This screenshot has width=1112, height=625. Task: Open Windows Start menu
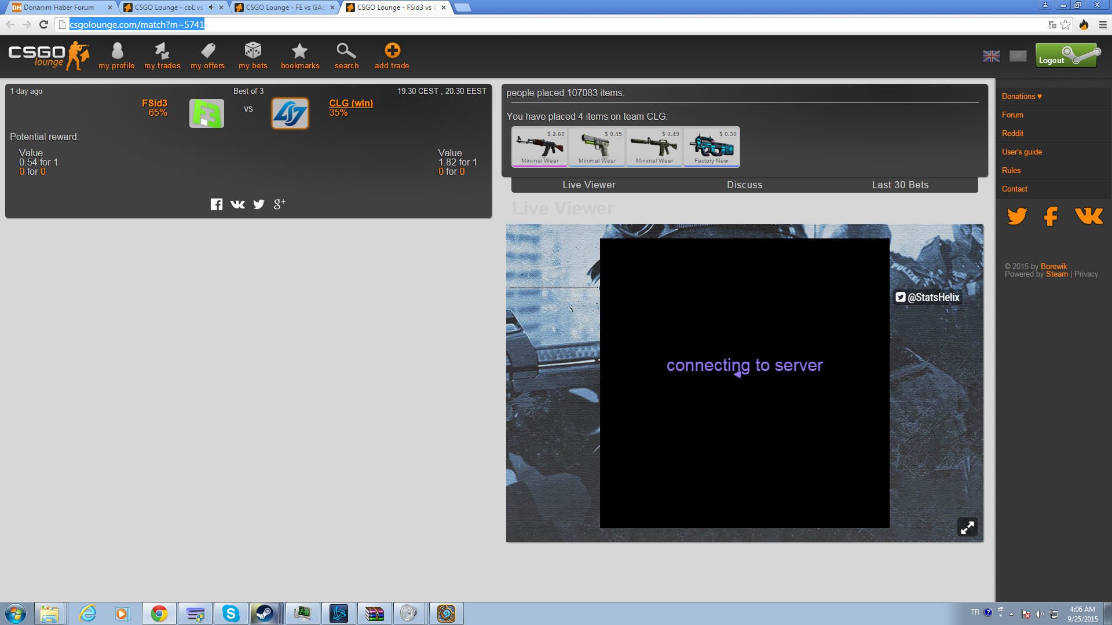coord(16,613)
